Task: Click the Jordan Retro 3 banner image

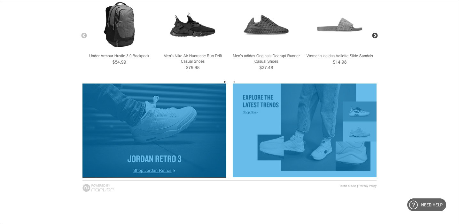Action: tap(154, 131)
